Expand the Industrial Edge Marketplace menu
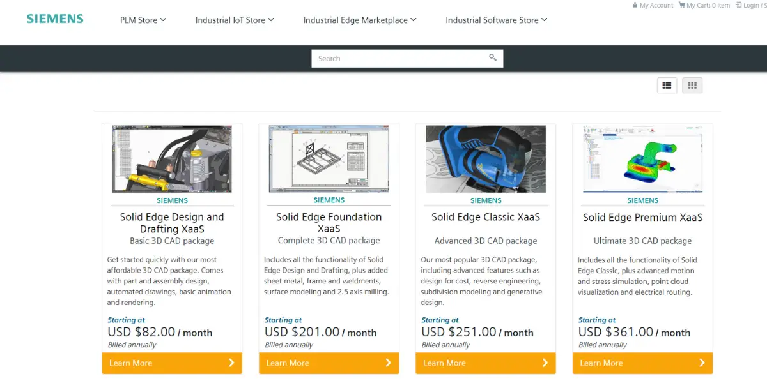The height and width of the screenshot is (383, 767). [x=360, y=20]
